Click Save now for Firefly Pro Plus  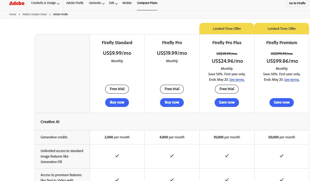point(227,102)
